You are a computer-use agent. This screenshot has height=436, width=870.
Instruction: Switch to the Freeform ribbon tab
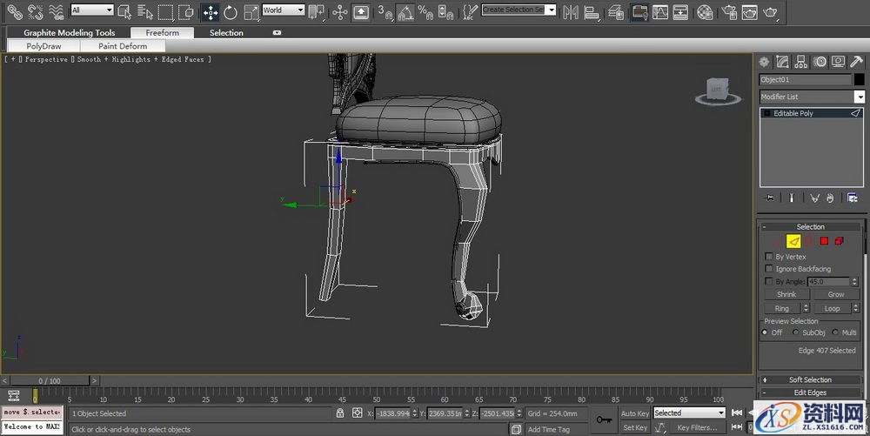pos(162,33)
